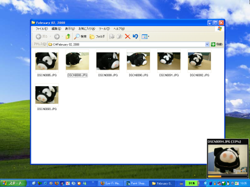
Task: Click the Eye-Fi upload progress bar
Action: tap(228, 177)
